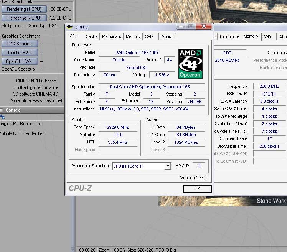This screenshot has width=287, height=252.
Task: Toggle the Console checkbox
Action: click(x=2, y=110)
